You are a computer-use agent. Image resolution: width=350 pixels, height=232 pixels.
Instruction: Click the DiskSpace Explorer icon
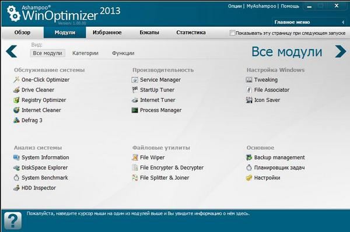pyautogui.click(x=16, y=167)
